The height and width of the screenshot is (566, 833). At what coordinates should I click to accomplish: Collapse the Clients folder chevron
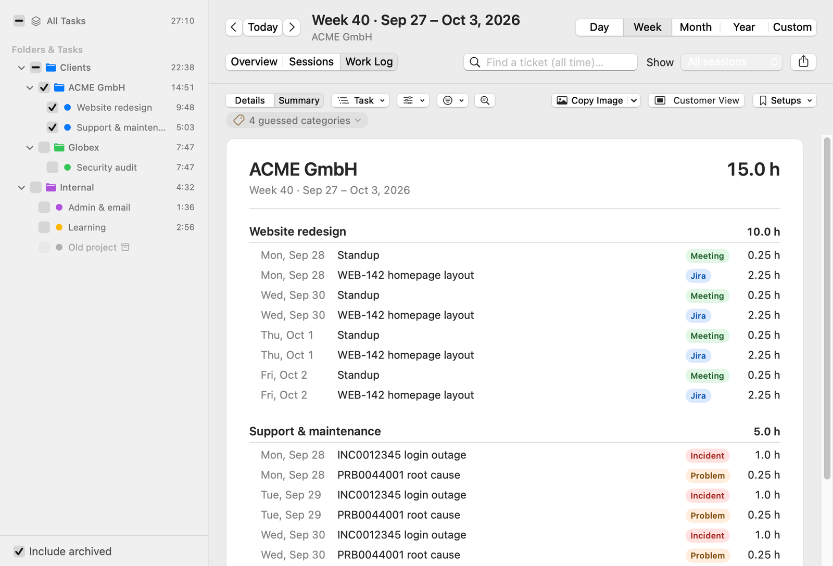click(x=21, y=68)
